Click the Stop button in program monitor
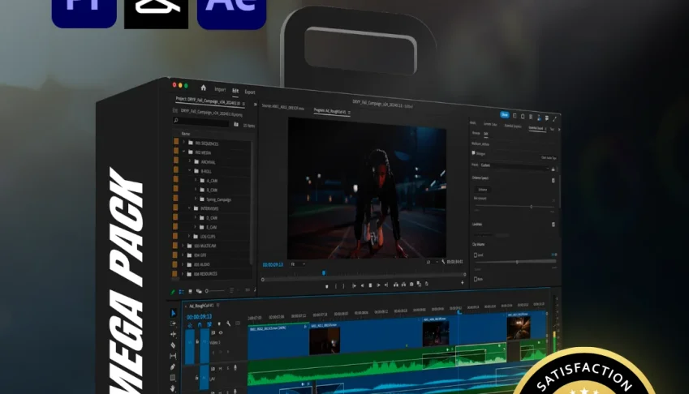 370,285
